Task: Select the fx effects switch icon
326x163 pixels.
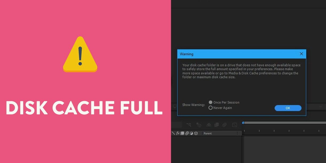Action: [178, 133]
